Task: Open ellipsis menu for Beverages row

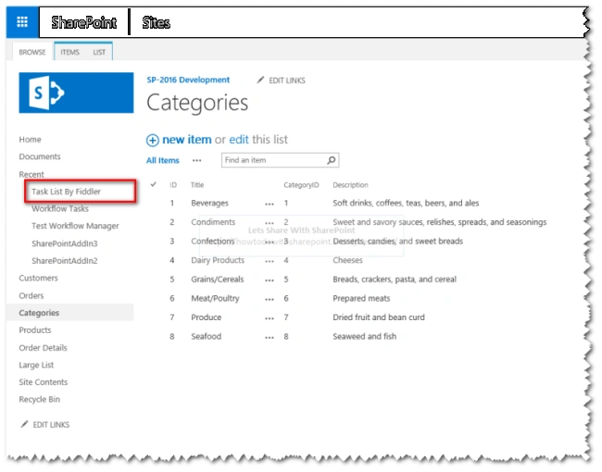Action: click(x=270, y=205)
